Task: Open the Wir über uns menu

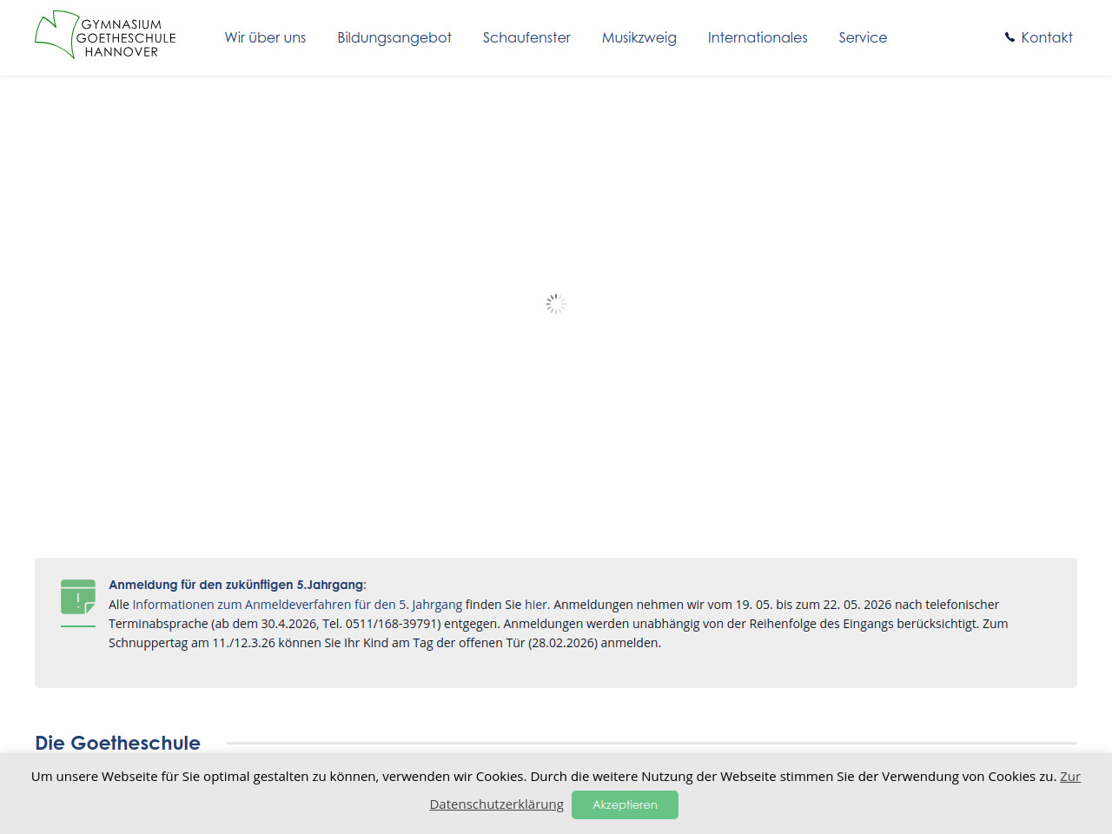Action: point(265,37)
